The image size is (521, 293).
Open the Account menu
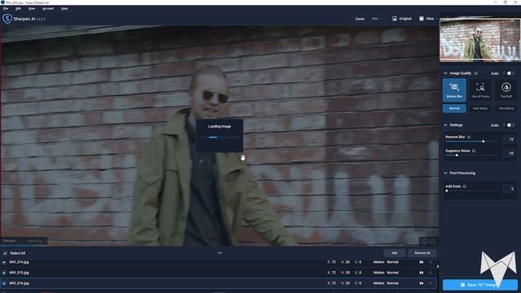(48, 8)
